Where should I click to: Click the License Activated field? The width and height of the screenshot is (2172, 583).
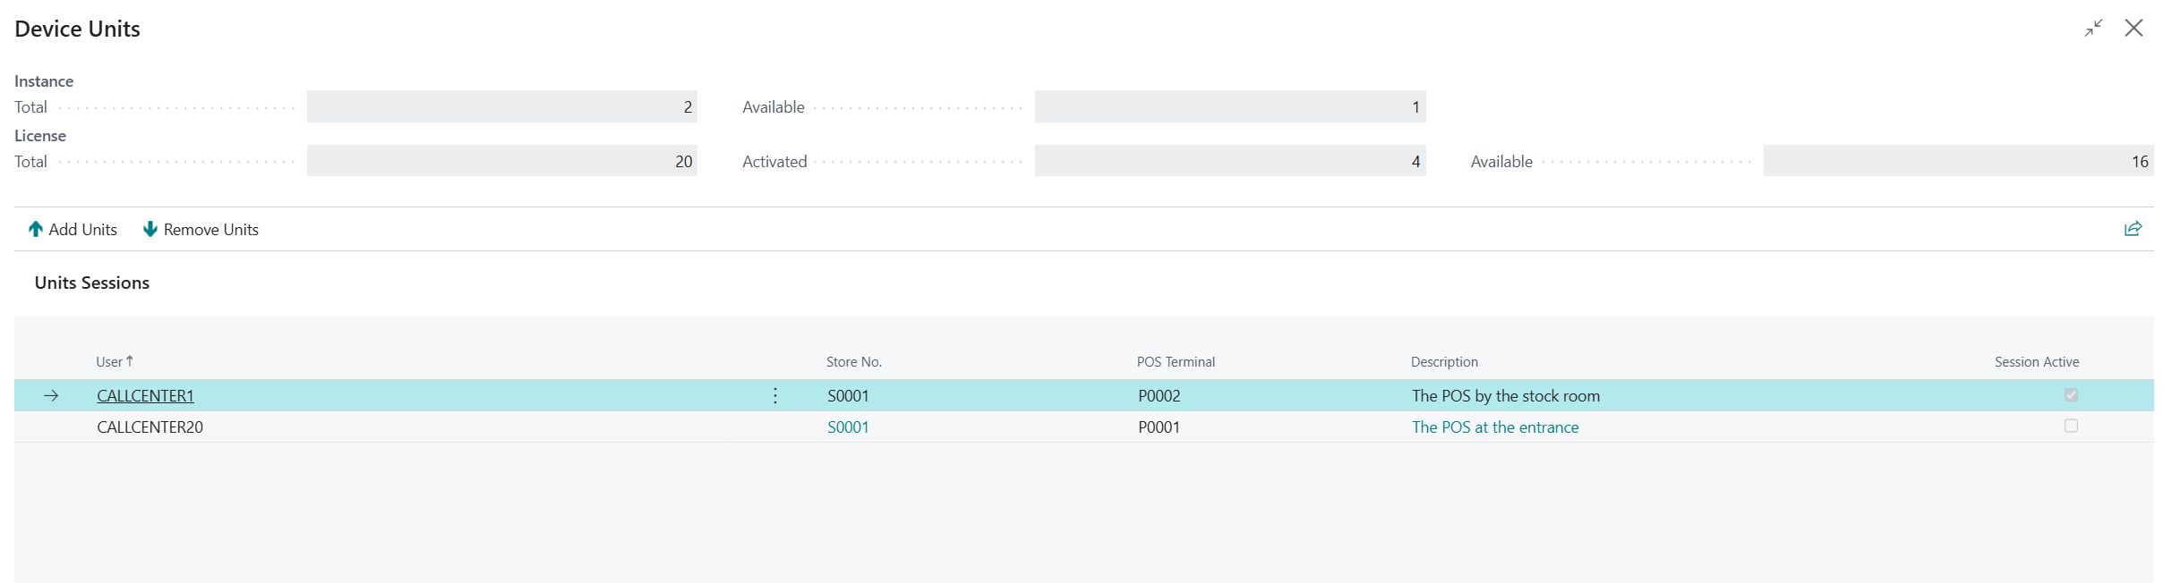1229,162
